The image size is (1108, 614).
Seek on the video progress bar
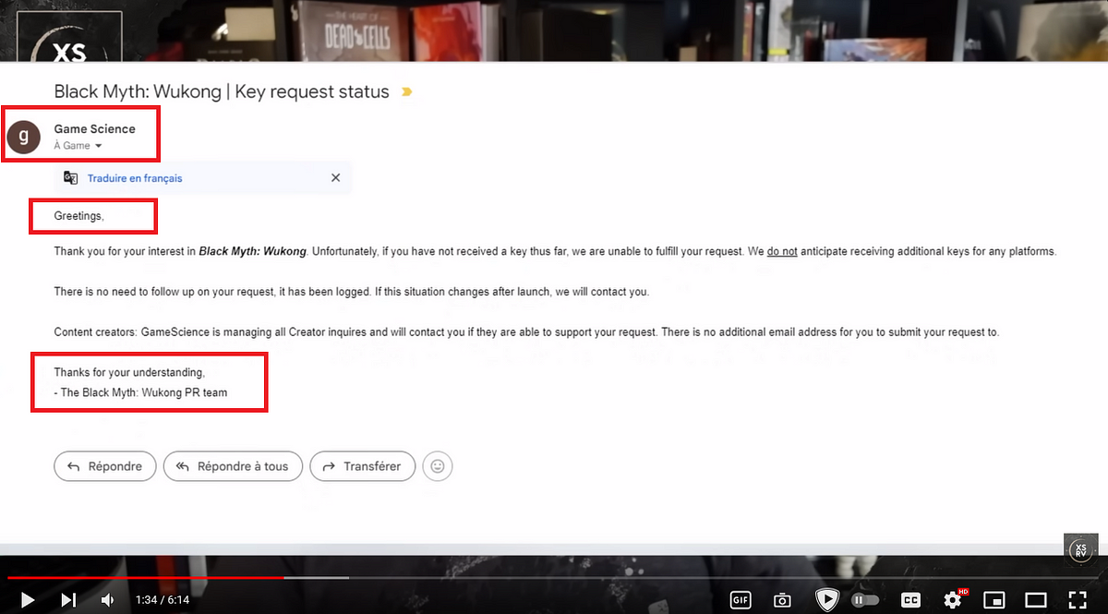pos(554,578)
